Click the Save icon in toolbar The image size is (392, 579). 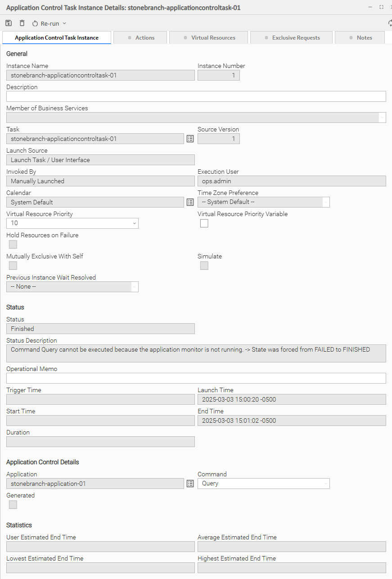click(x=9, y=23)
